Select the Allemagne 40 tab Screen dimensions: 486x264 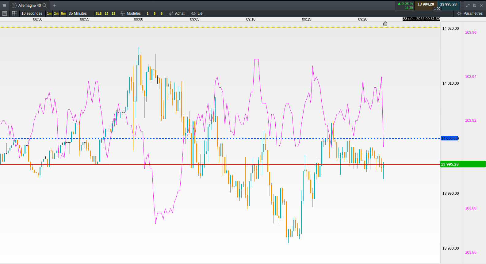(29, 6)
